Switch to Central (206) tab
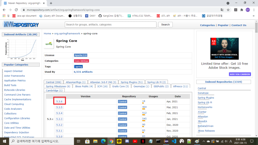Viewport: 258px width, 145px height. 53,82
